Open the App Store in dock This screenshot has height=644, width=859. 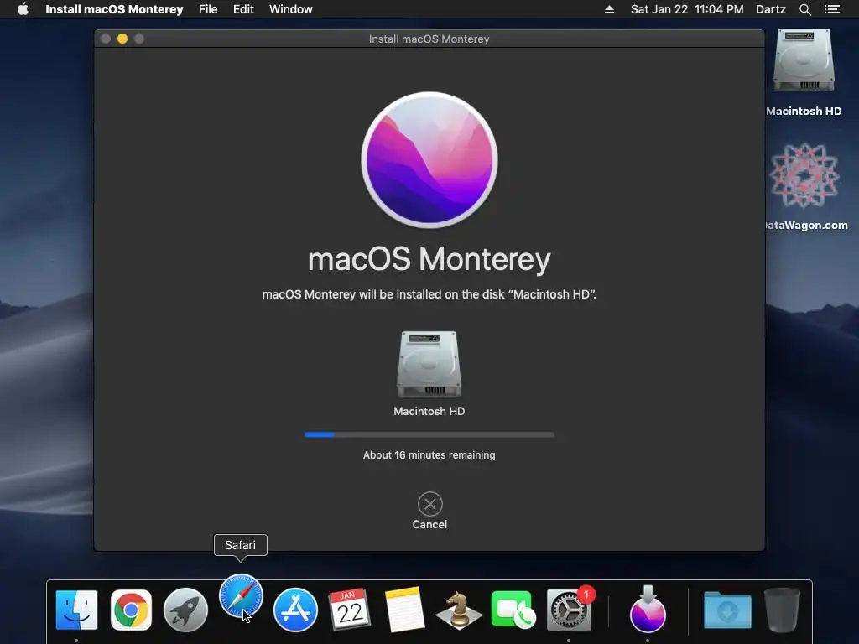[x=295, y=610]
